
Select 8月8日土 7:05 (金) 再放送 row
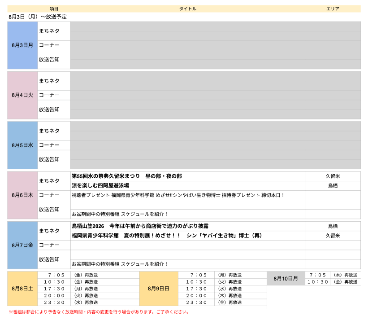pos(88,275)
